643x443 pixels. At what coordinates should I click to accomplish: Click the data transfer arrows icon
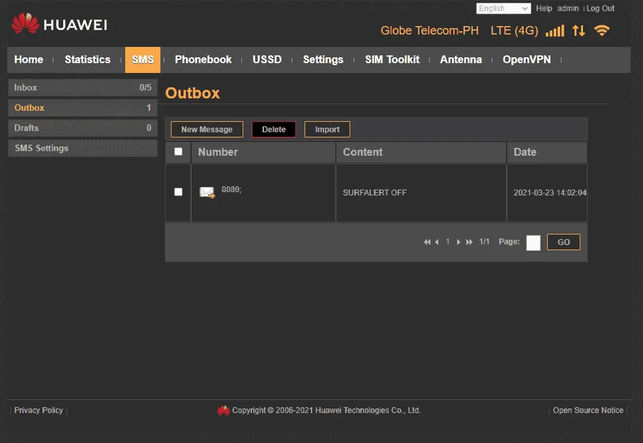pyautogui.click(x=578, y=31)
